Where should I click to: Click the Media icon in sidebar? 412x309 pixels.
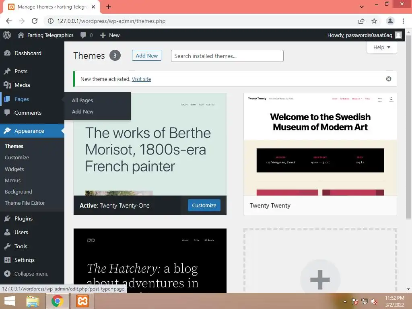[x=7, y=85]
